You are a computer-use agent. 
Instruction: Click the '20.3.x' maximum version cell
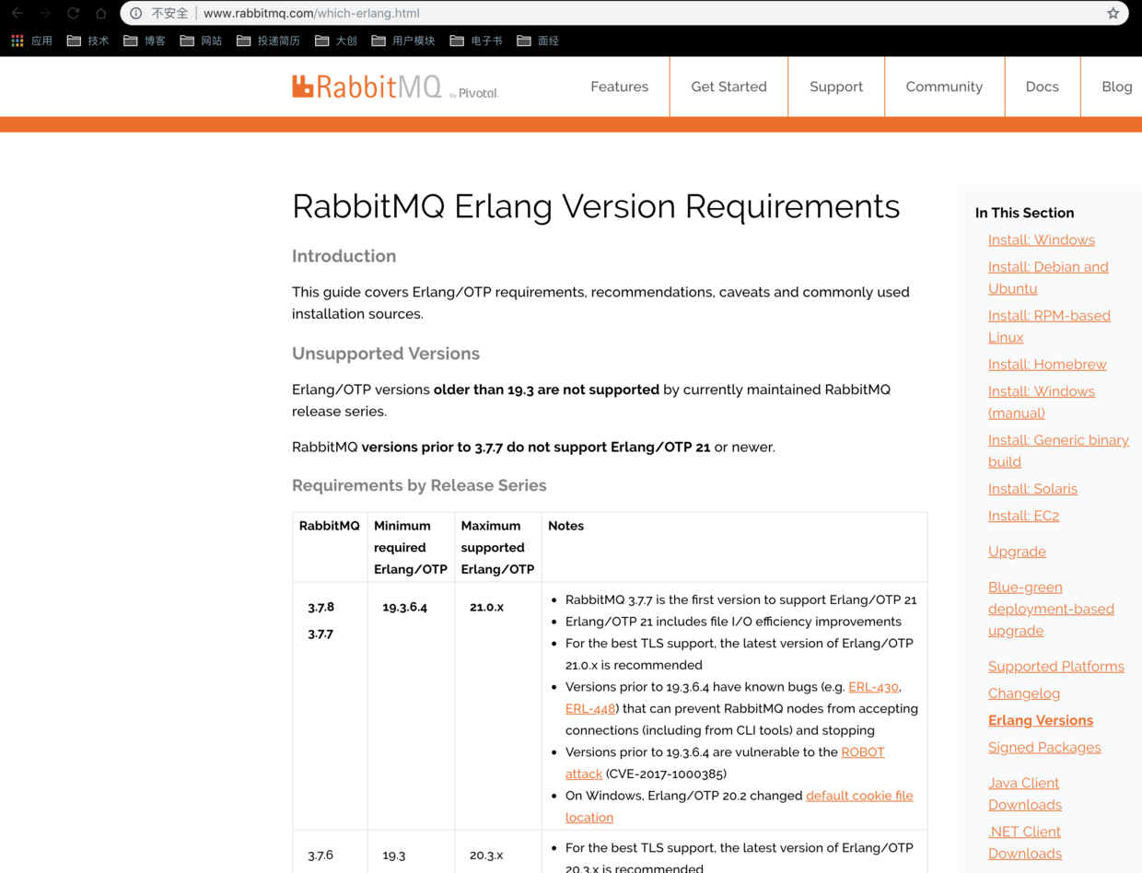click(x=486, y=855)
